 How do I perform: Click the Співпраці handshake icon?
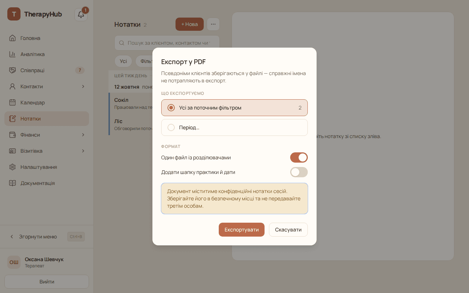pos(12,70)
